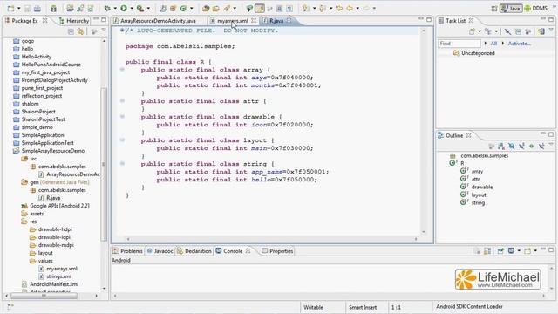Collapse the array class code fold
This screenshot has width=558, height=314.
(122, 70)
